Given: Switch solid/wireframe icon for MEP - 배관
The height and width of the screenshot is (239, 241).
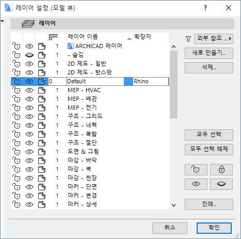Looking at the screenshot, I should click(42, 99).
